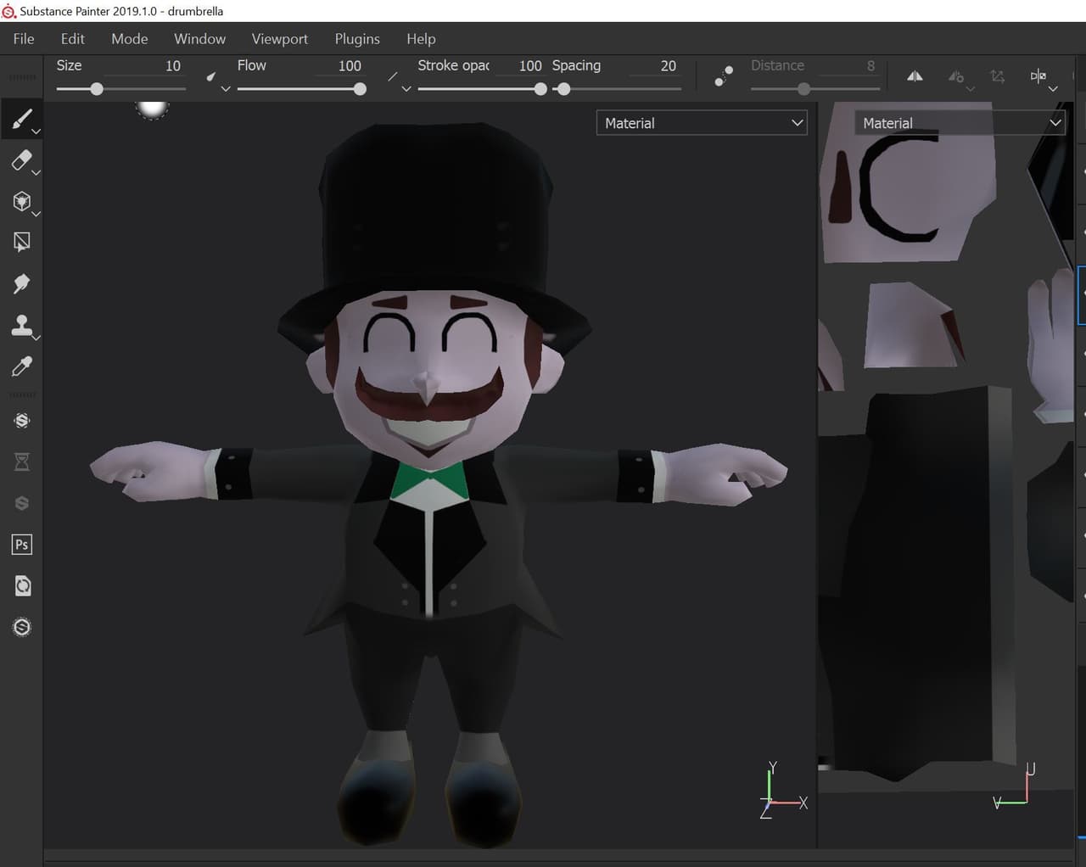The height and width of the screenshot is (867, 1086).
Task: Open the Plugins menu
Action: (357, 39)
